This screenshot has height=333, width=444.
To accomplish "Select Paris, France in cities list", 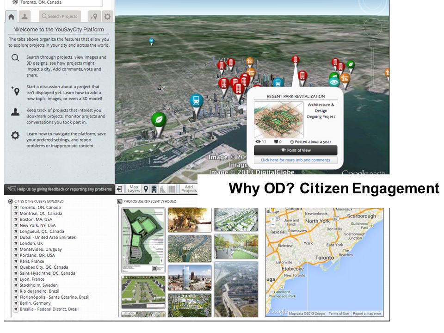I will tap(32, 261).
